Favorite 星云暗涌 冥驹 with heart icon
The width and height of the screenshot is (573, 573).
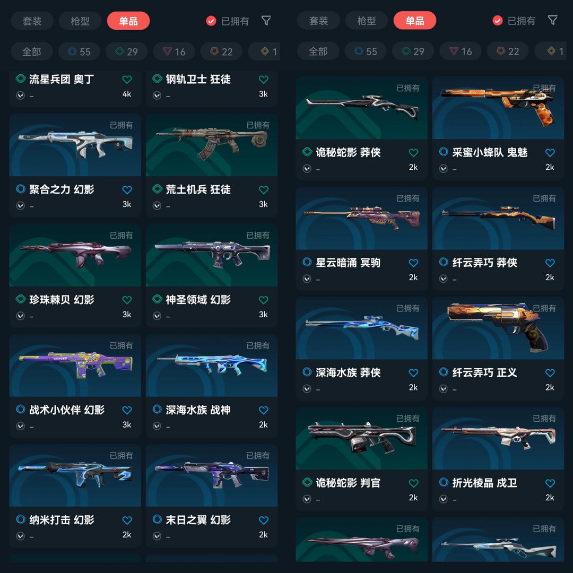click(413, 263)
